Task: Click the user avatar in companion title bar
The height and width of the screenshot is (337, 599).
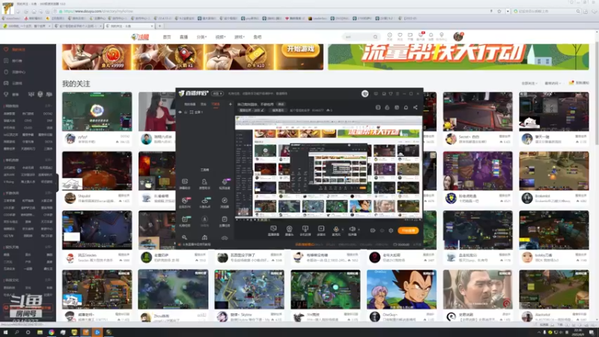Action: [365, 94]
